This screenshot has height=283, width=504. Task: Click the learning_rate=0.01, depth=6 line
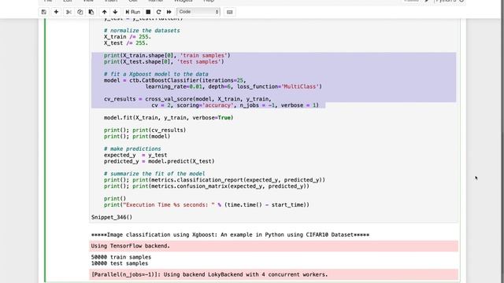[233, 86]
